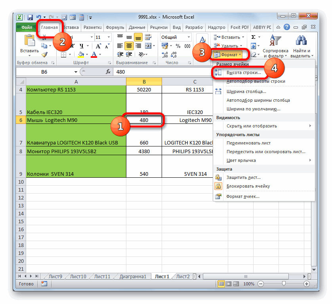
Task: Click the zoom in plus button
Action: coord(306,284)
